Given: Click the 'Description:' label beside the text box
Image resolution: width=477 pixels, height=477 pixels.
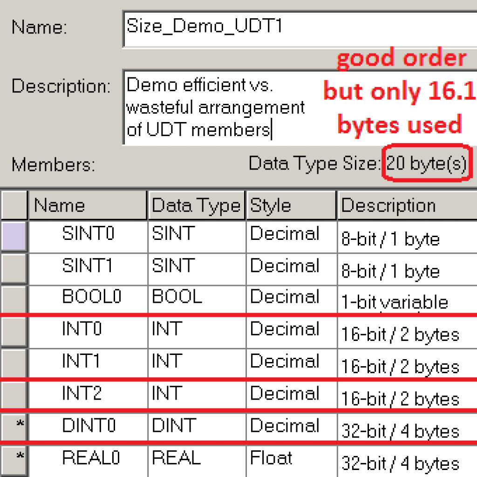Looking at the screenshot, I should point(61,86).
